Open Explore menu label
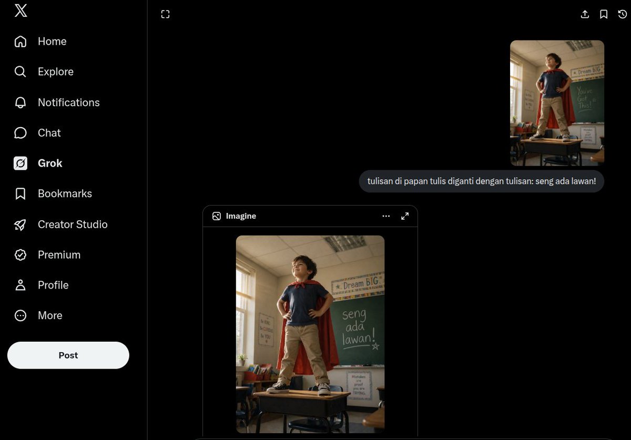The width and height of the screenshot is (631, 440). [56, 72]
